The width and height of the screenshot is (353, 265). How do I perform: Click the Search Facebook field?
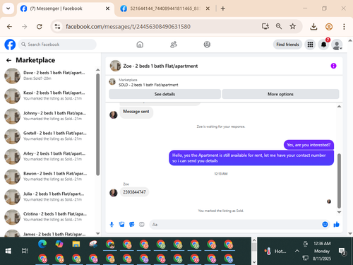[57, 45]
